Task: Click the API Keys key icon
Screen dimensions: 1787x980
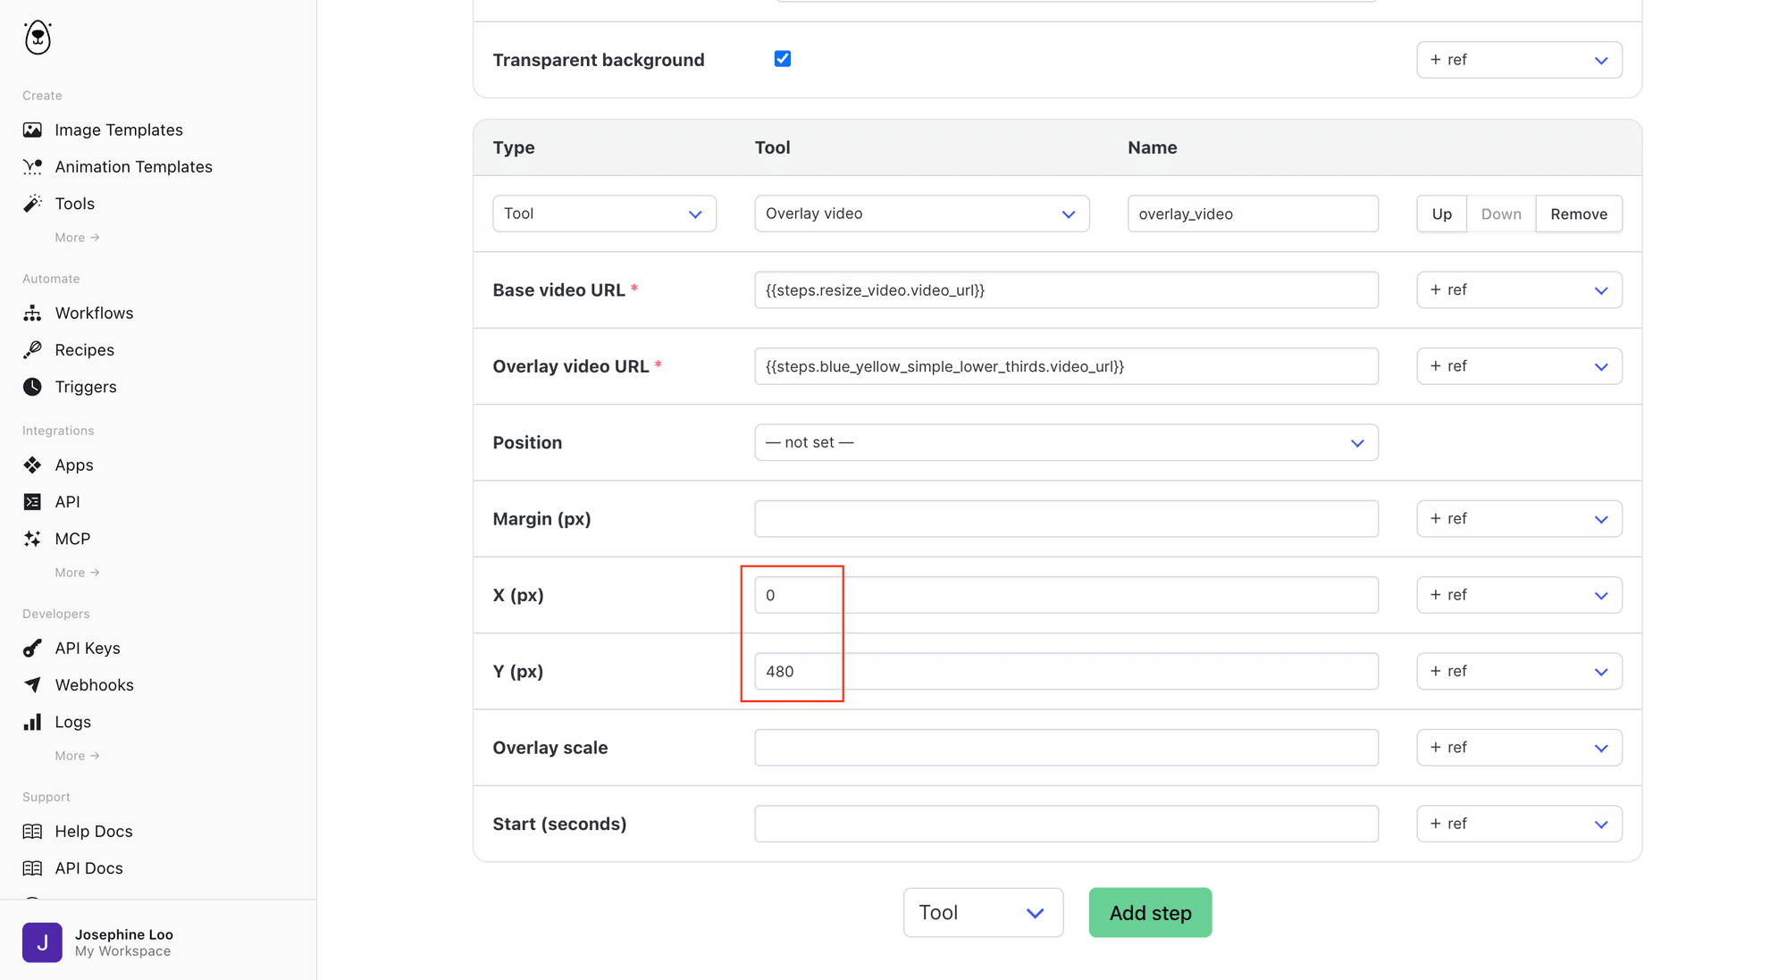Action: coord(32,648)
